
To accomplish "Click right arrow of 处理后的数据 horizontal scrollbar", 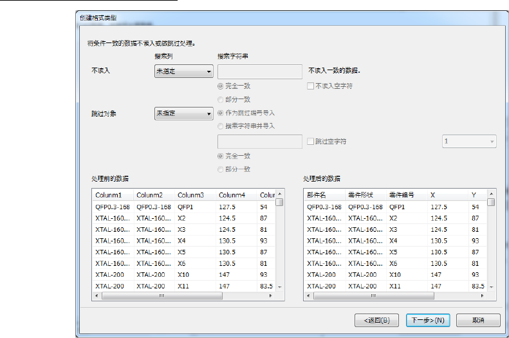I will [x=482, y=296].
